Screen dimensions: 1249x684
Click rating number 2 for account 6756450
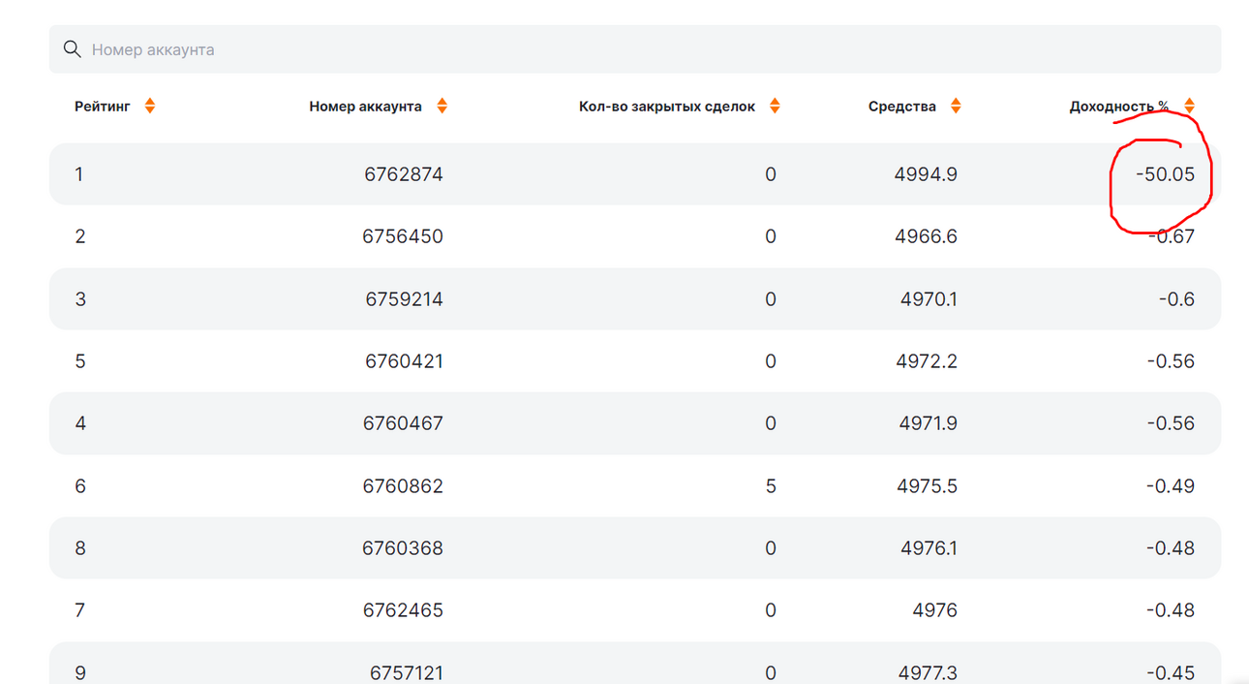pyautogui.click(x=80, y=236)
